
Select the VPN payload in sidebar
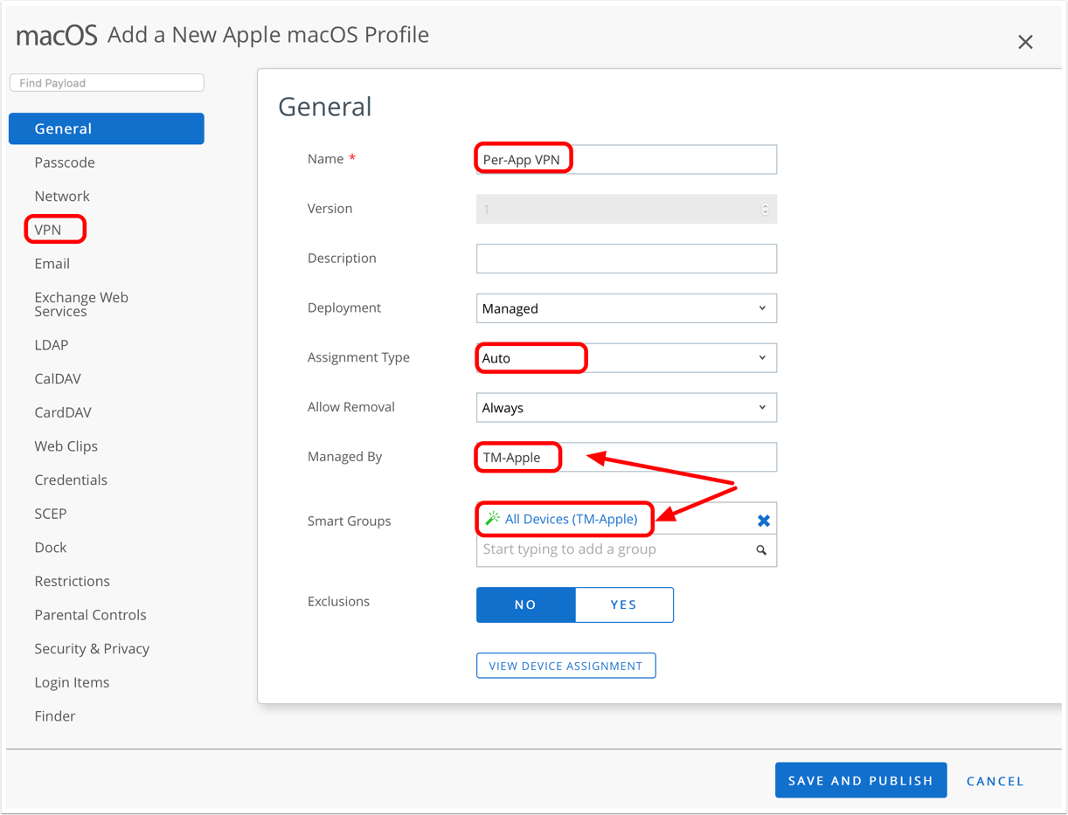pyautogui.click(x=48, y=230)
